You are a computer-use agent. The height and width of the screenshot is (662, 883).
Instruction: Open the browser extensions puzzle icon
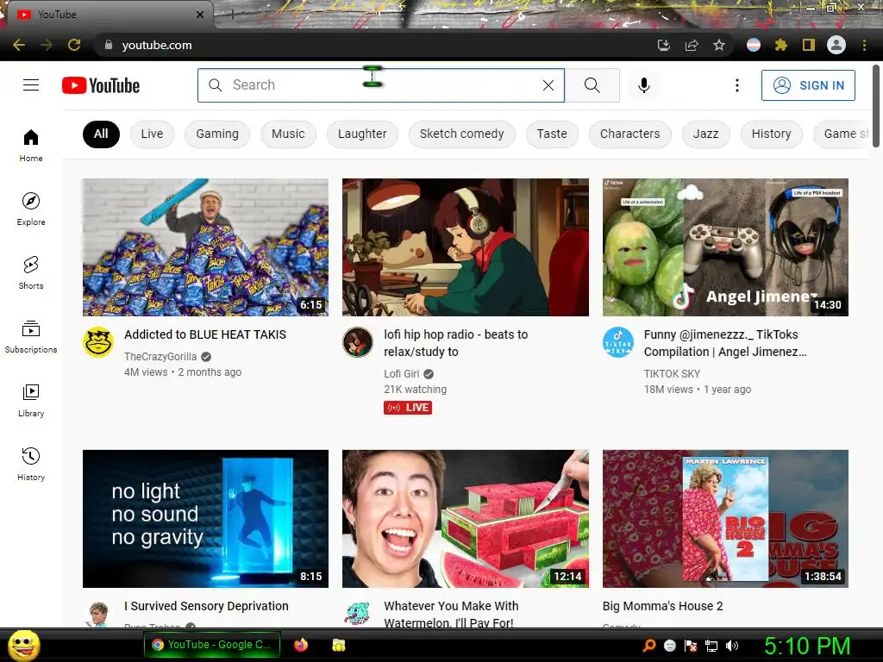click(x=780, y=45)
